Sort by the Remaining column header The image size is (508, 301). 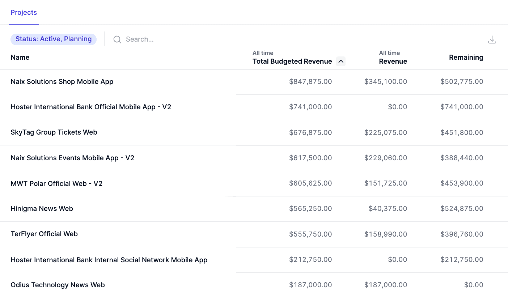[466, 58]
